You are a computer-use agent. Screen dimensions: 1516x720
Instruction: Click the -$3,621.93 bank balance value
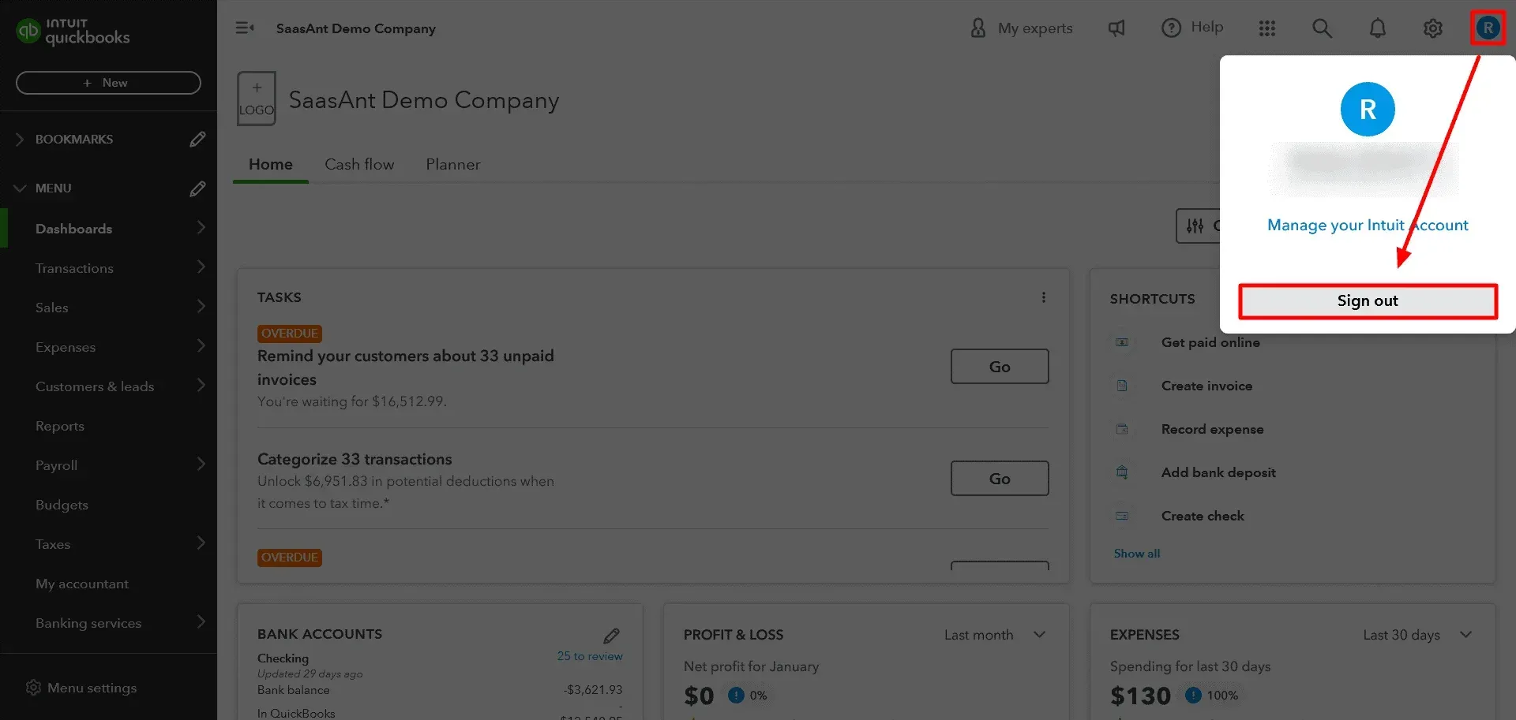pyautogui.click(x=593, y=690)
